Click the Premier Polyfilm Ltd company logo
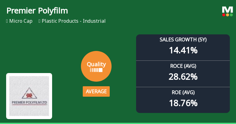 (29, 96)
